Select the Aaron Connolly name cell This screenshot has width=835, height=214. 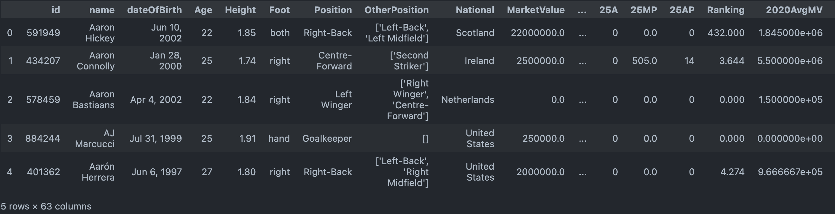pos(96,60)
